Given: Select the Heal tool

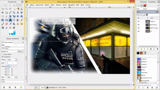Looking at the screenshot, I should coord(21,24).
